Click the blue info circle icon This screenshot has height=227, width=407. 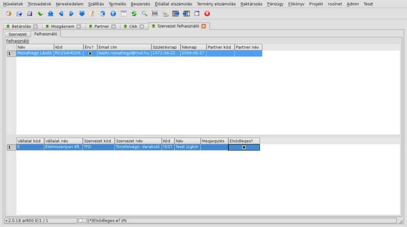click(x=113, y=13)
